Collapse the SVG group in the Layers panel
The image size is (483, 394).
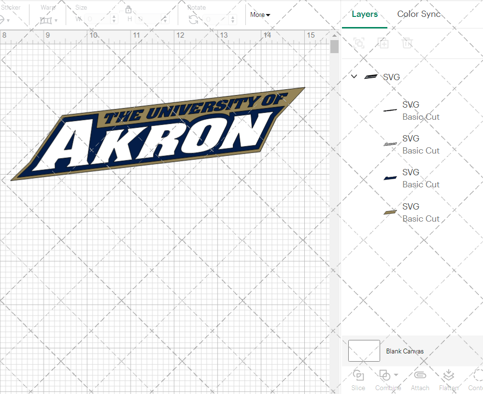(x=354, y=76)
